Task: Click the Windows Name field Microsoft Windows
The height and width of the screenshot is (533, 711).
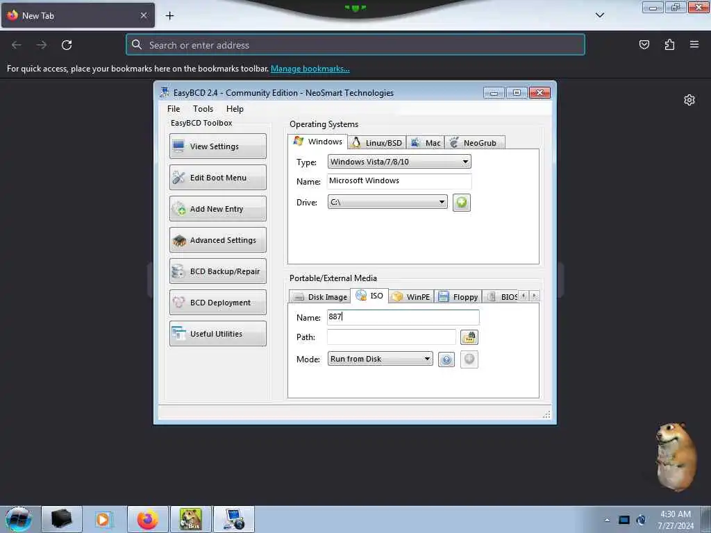Action: [x=399, y=181]
